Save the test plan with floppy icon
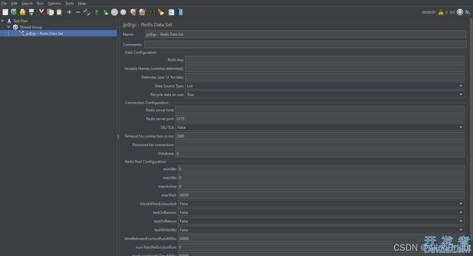473x256 pixels. 31,12
